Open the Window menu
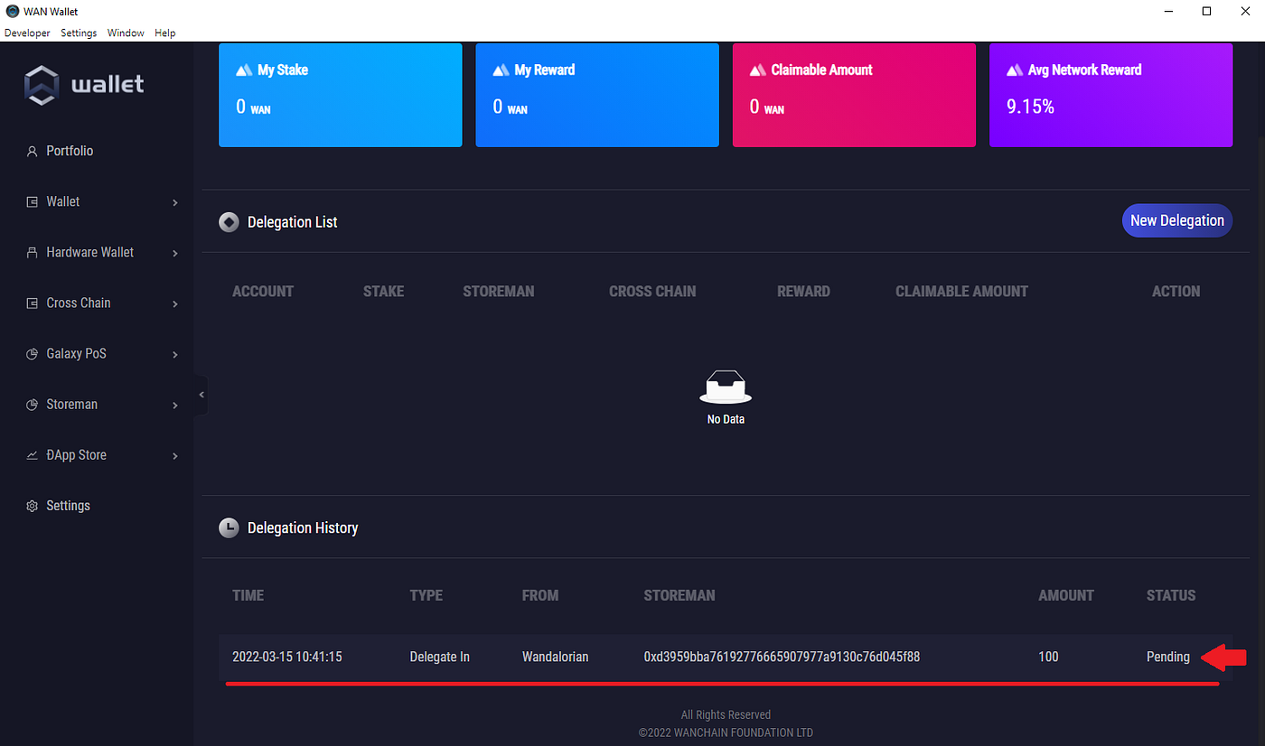This screenshot has width=1265, height=746. pos(126,33)
